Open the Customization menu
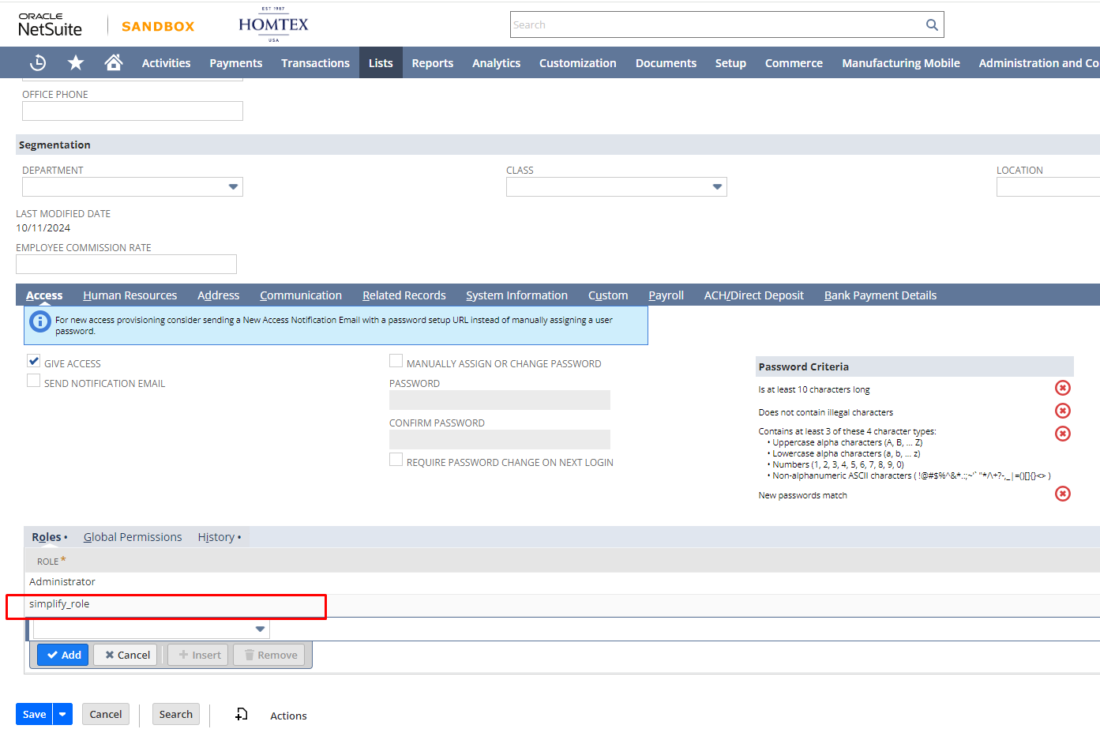 point(577,63)
